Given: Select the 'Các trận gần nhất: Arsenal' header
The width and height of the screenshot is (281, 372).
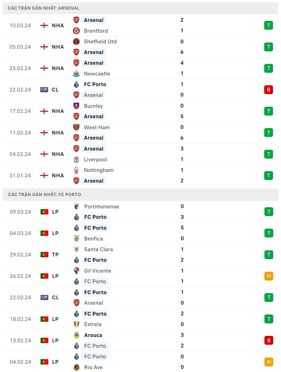Looking at the screenshot, I should pyautogui.click(x=43, y=8).
